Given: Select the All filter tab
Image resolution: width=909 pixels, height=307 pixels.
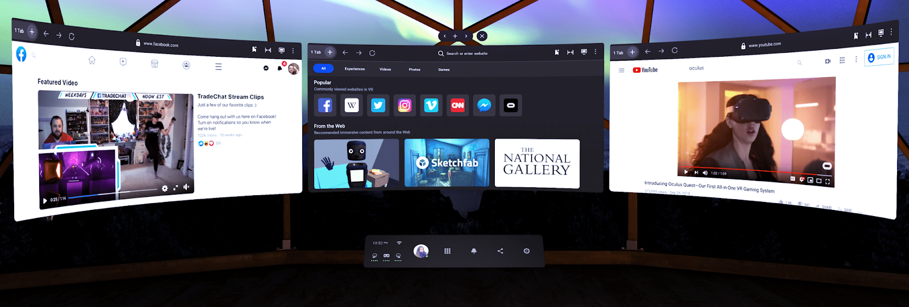Looking at the screenshot, I should (x=323, y=69).
